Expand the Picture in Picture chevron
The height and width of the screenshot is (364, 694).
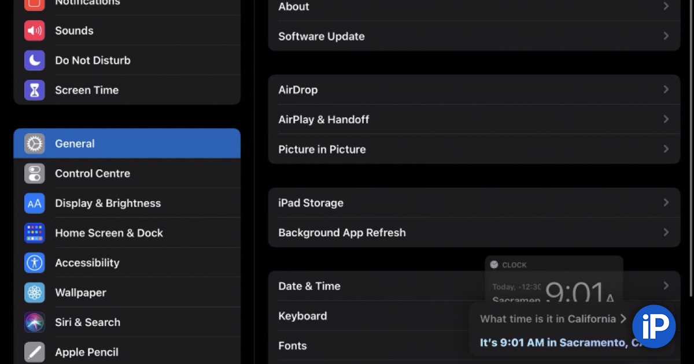(x=666, y=149)
